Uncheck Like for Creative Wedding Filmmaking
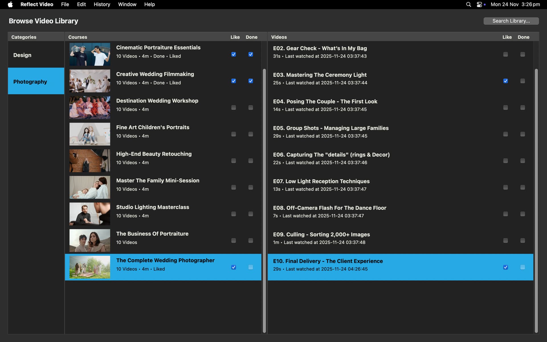 pyautogui.click(x=234, y=81)
